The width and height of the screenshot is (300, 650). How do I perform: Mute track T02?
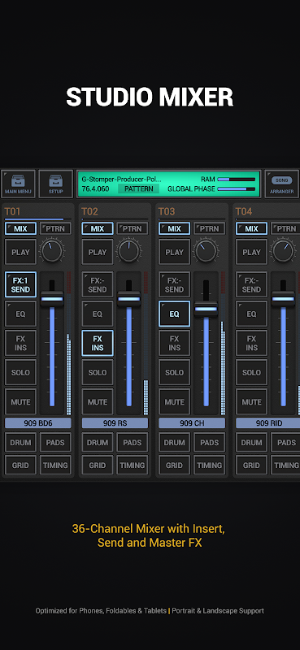tap(98, 401)
